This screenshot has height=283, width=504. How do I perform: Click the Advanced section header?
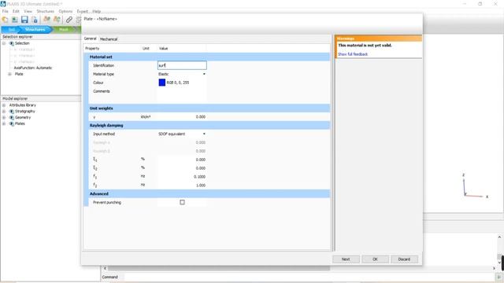coord(209,194)
